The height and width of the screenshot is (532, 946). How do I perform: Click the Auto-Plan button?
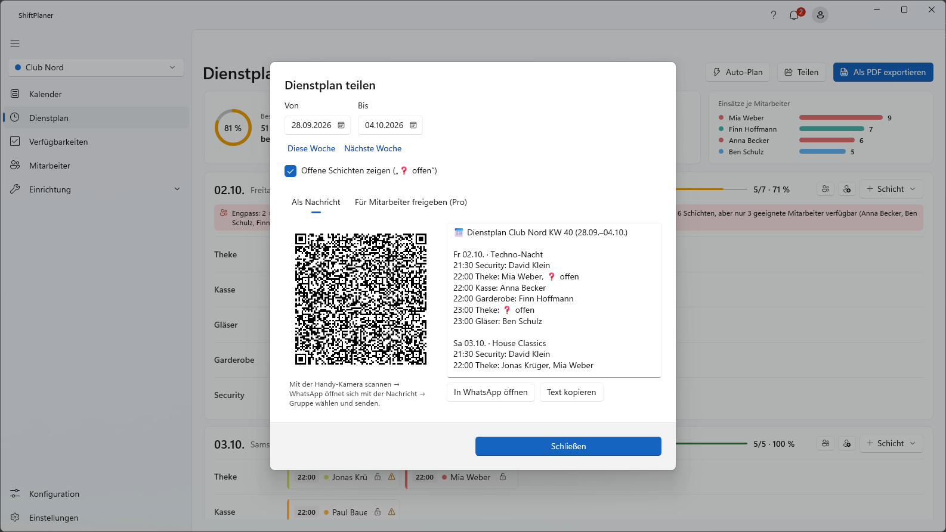[738, 72]
